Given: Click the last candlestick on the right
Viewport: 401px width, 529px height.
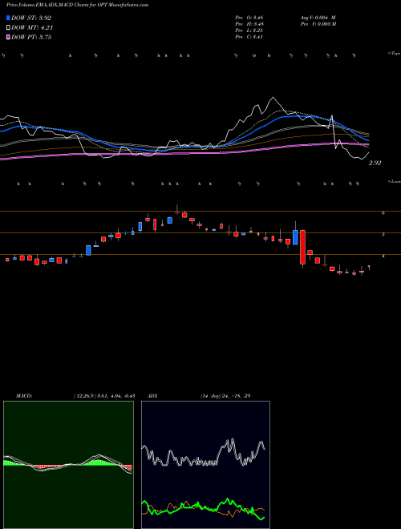Looking at the screenshot, I should pos(369,268).
